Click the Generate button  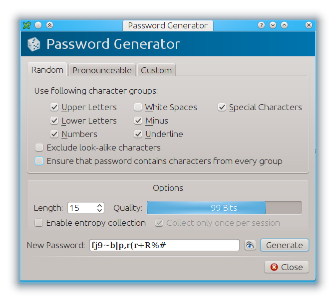point(285,245)
